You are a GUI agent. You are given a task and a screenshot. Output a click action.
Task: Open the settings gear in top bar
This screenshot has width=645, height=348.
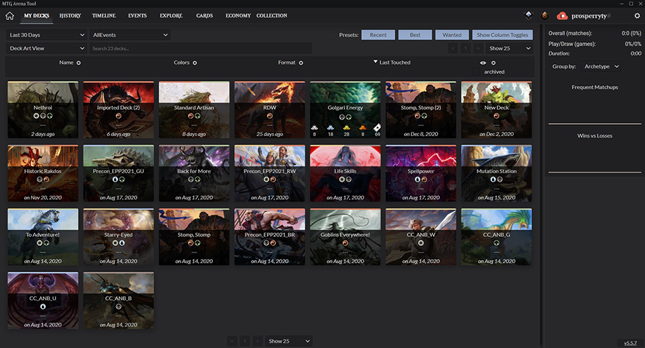click(x=637, y=15)
